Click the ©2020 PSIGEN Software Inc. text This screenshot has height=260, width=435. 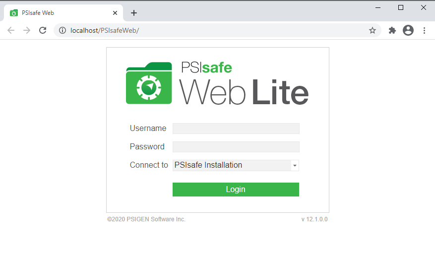point(146,219)
